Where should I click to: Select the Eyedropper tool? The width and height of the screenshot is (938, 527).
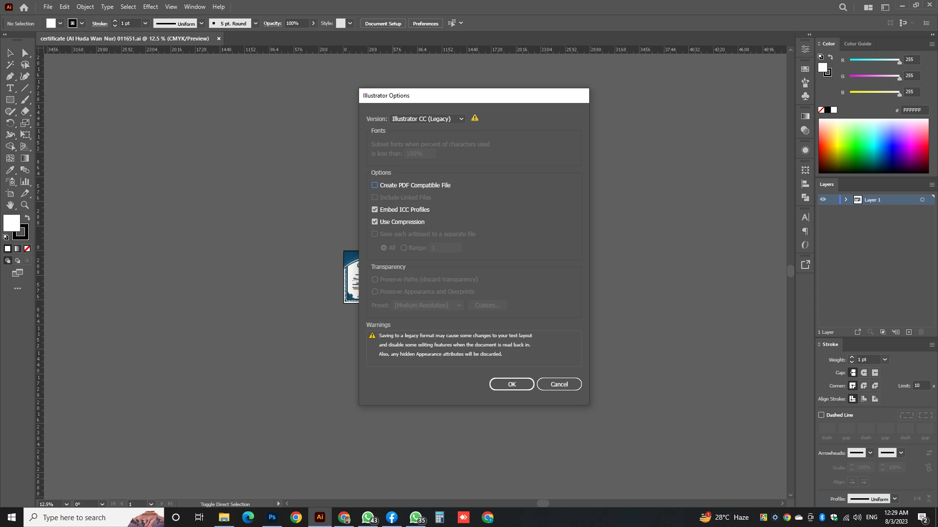coord(10,170)
